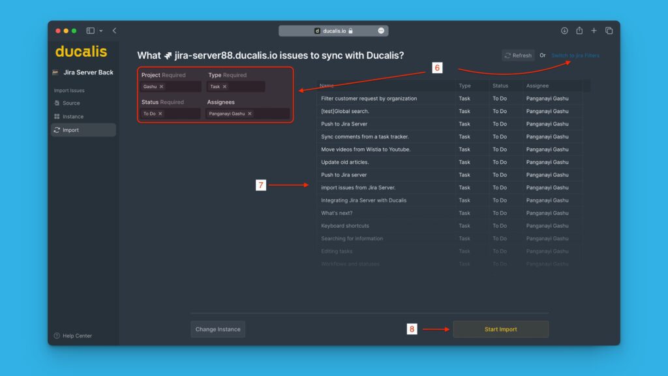Open the Import step in sidebar
This screenshot has height=376, width=668.
coord(83,130)
